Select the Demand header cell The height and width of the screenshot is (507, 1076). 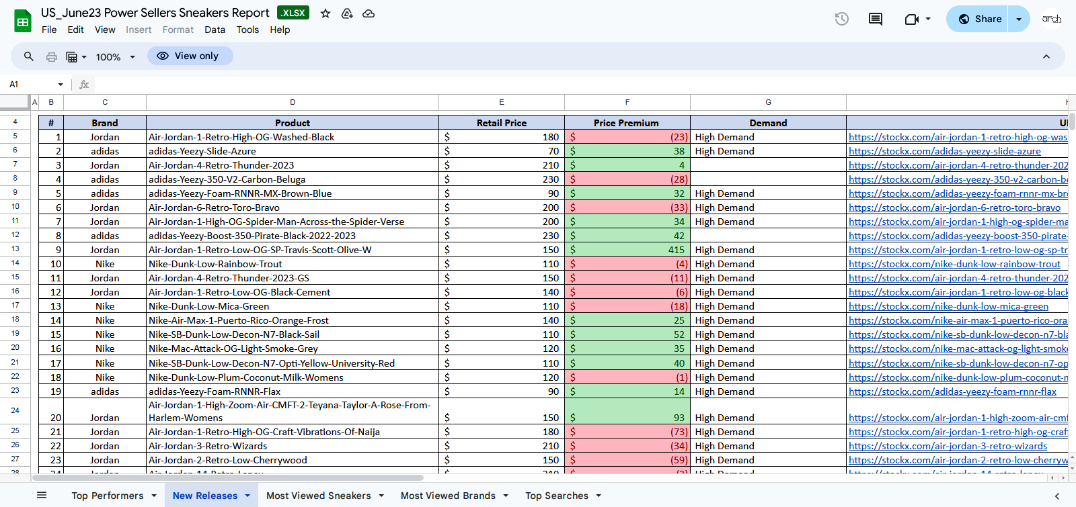768,123
